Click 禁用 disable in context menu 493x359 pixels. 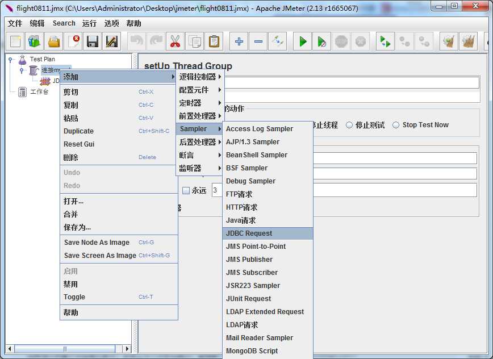(119, 284)
